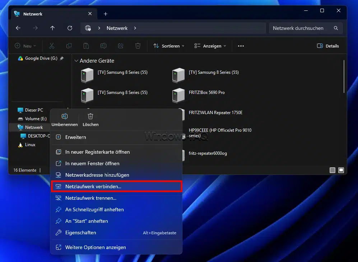Add a new Explorer tab
The width and height of the screenshot is (358, 262).
(106, 14)
